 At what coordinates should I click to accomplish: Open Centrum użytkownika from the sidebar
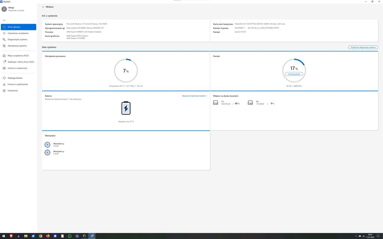18,85
